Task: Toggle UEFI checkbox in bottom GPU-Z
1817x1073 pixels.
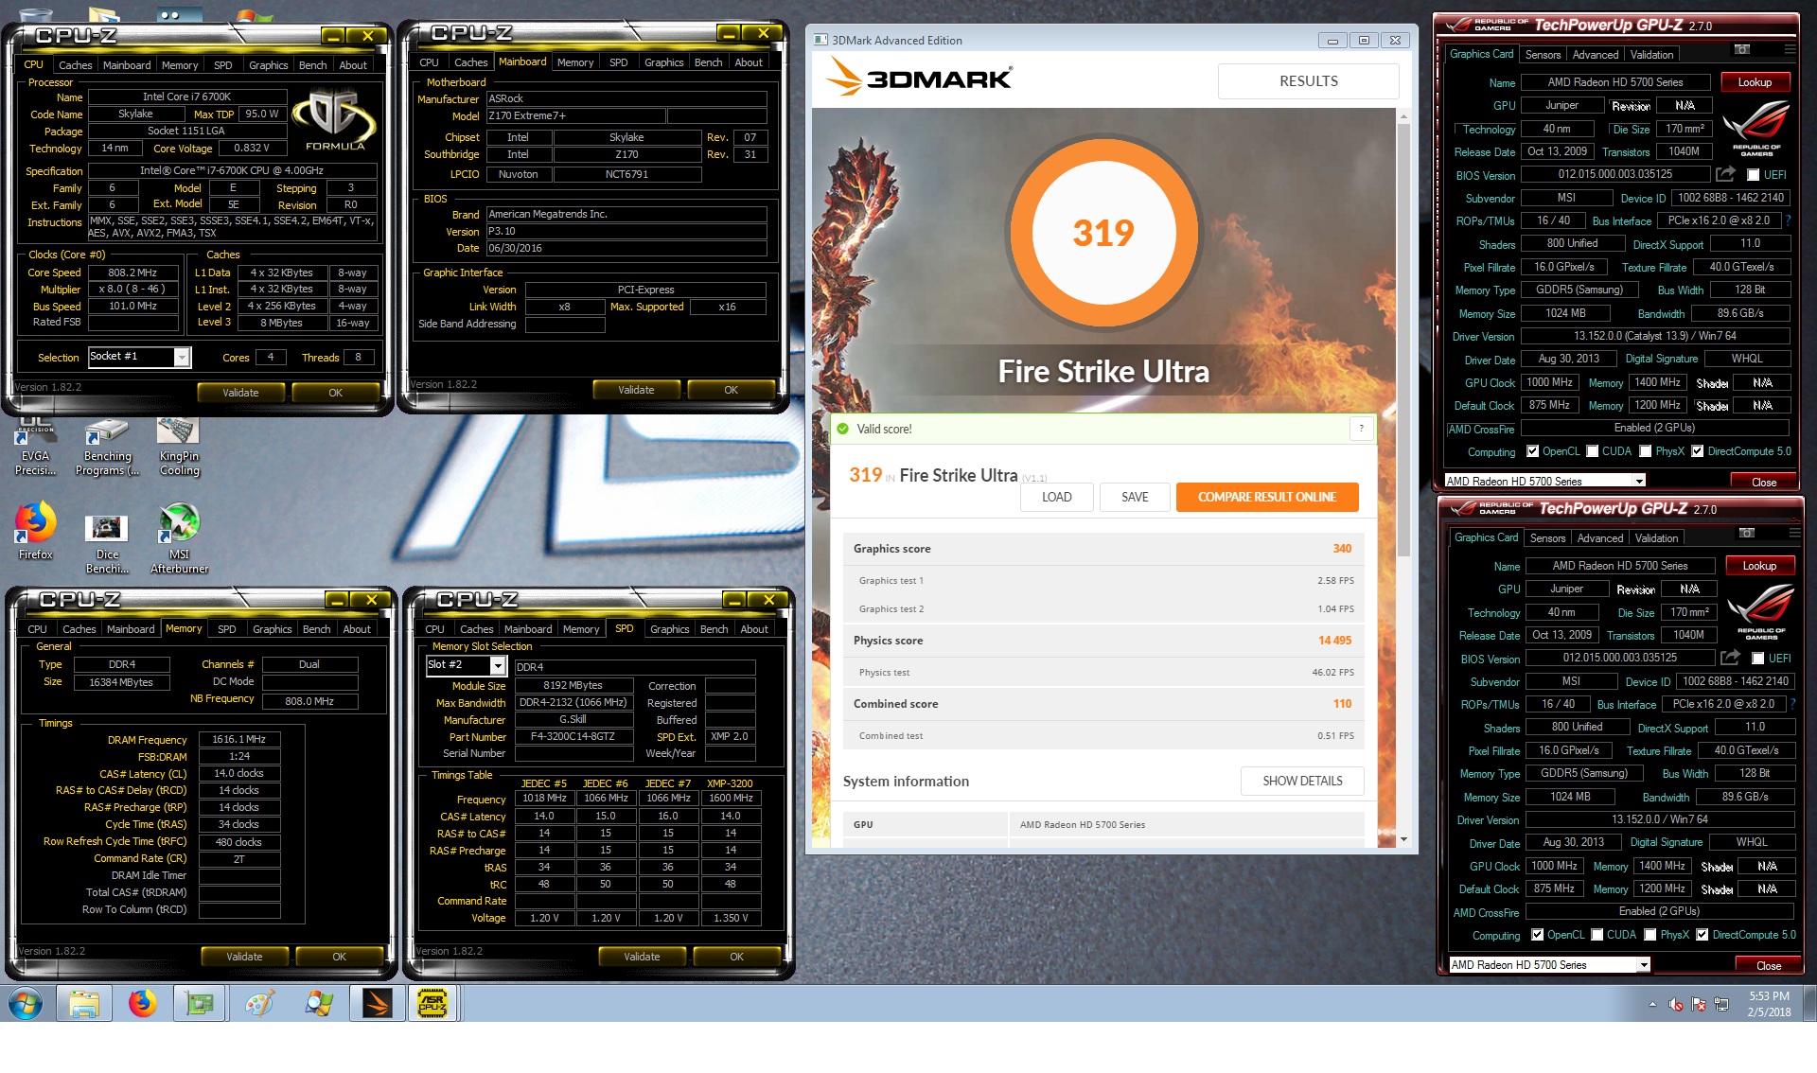Action: 1758,659
